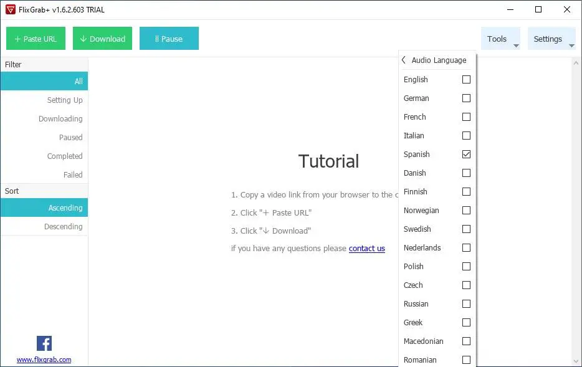Start downloads with the Download button
This screenshot has height=367, width=582.
[x=102, y=38]
